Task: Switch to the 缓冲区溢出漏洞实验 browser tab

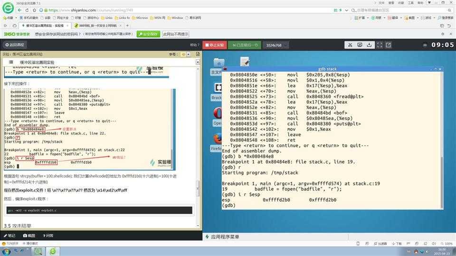Action: click(45, 26)
